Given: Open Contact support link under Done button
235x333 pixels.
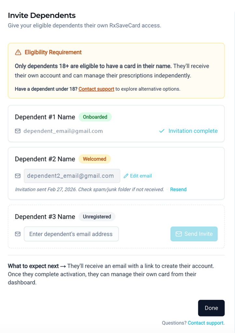Looking at the screenshot, I should point(206,323).
